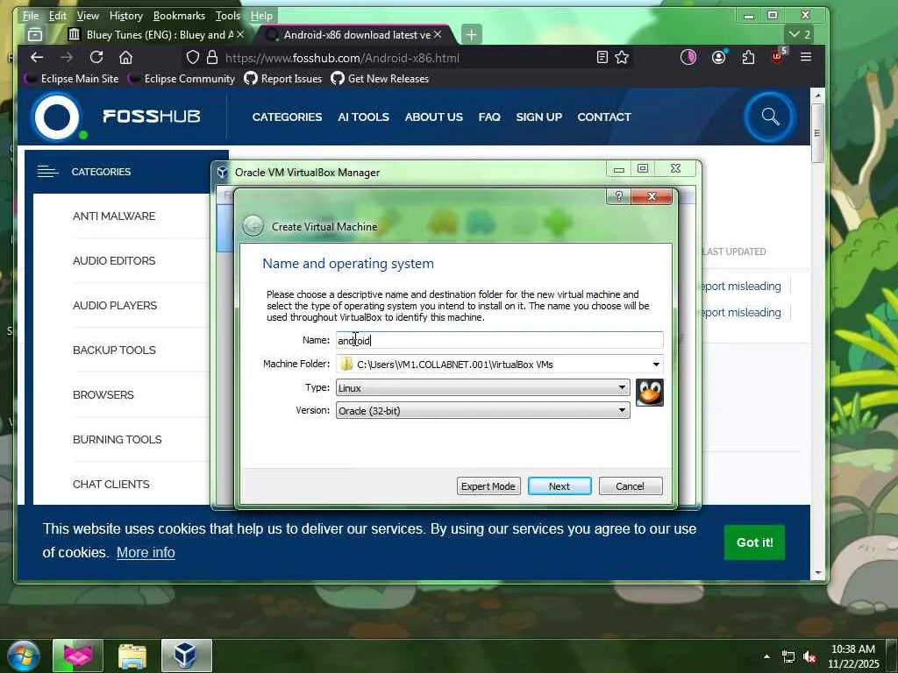Image resolution: width=898 pixels, height=673 pixels.
Task: Click the padlock site security icon
Action: click(x=212, y=57)
